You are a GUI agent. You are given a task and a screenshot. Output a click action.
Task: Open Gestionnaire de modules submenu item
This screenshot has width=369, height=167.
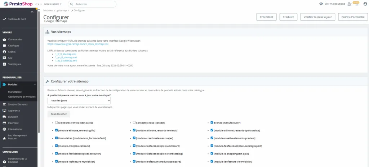coord(22,97)
